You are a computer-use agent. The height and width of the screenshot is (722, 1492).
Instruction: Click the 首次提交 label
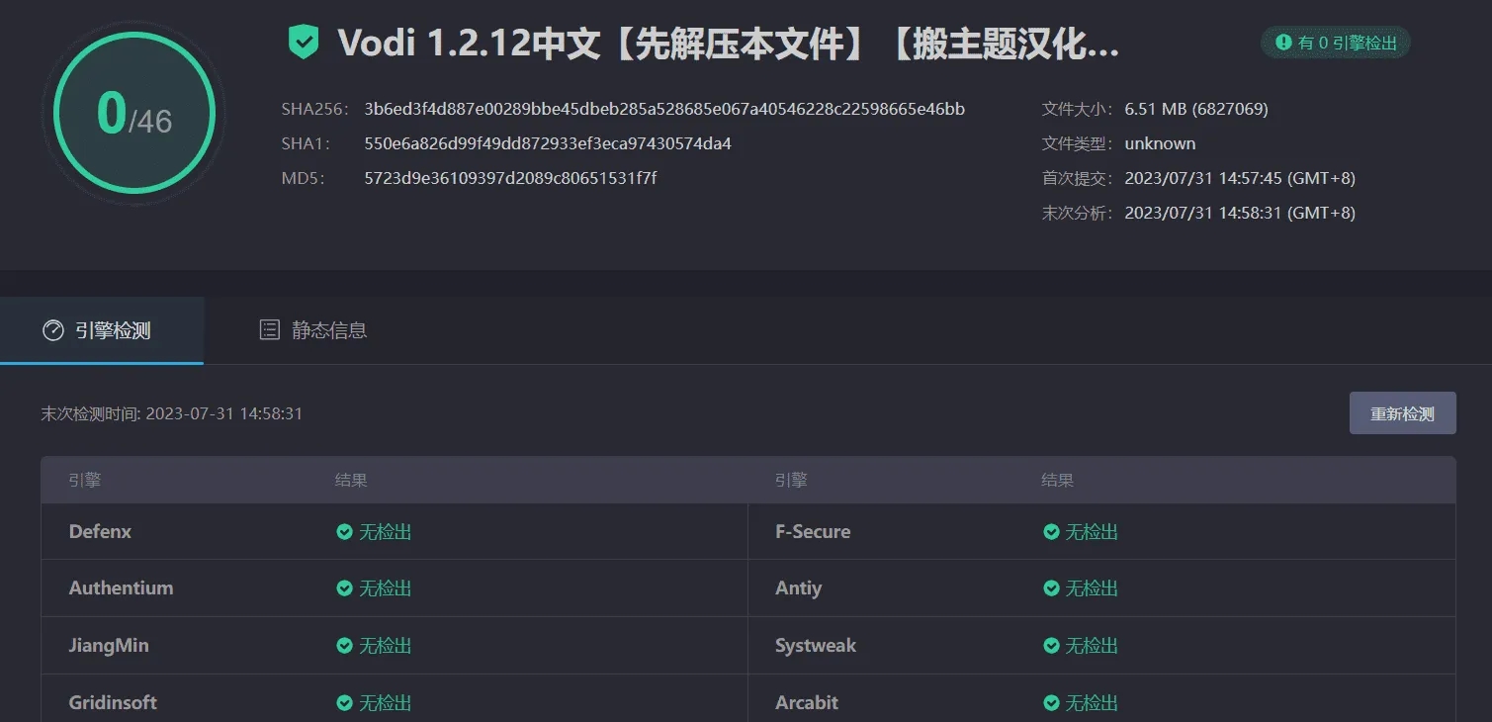1078,178
